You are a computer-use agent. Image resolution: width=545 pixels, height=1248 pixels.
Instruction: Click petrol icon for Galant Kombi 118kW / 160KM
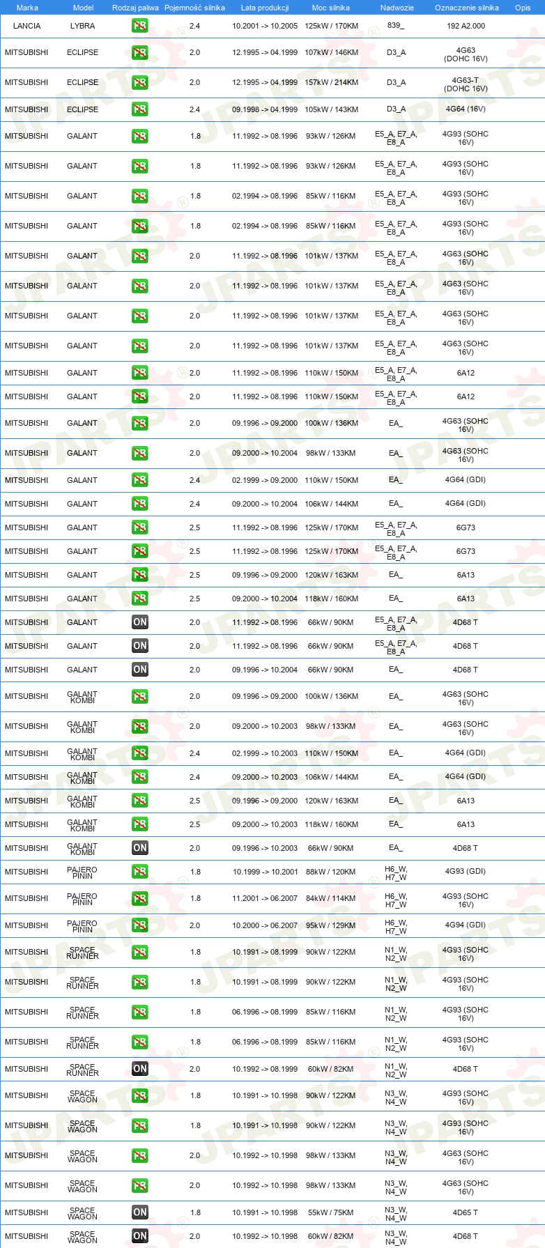click(x=140, y=824)
